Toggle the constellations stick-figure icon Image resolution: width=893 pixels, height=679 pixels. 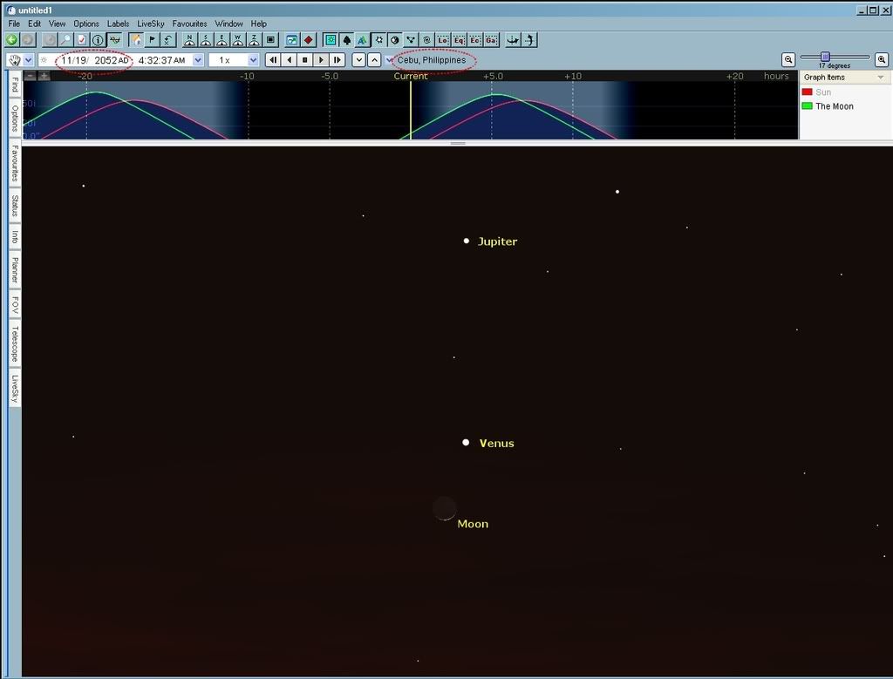411,40
